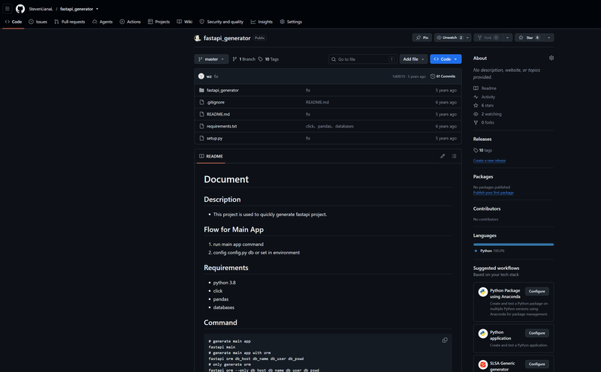601x372 pixels.
Task: Expand the repository name dropdown in header
Action: (x=97, y=9)
